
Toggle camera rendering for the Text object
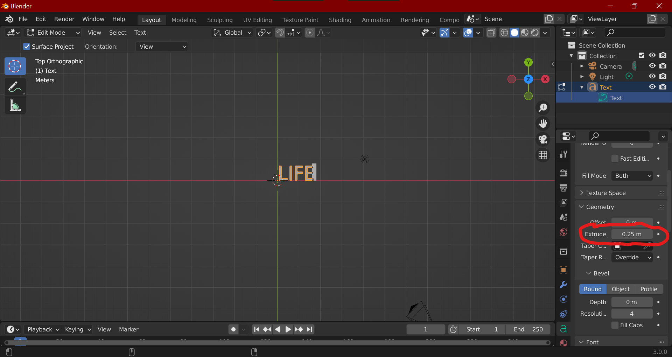pyautogui.click(x=663, y=87)
